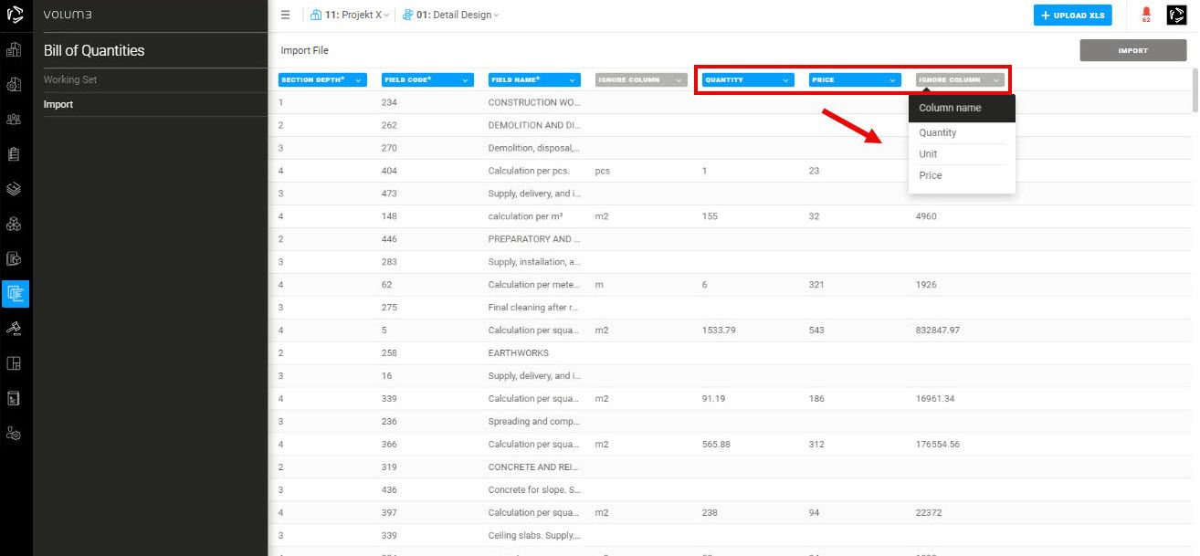This screenshot has width=1200, height=556.
Task: Click the CONSTRUCTION WO... field name cell
Action: (x=534, y=102)
